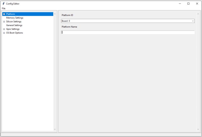The width and height of the screenshot is (202, 137).
Task: Expand the Gpio Settings node
Action: 4,29
